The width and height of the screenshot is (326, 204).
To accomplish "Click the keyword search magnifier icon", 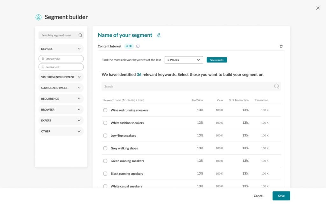I will (276, 86).
